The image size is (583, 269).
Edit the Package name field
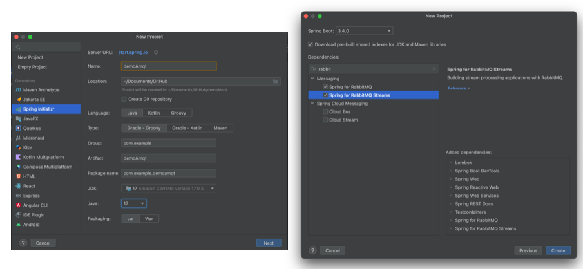point(169,173)
